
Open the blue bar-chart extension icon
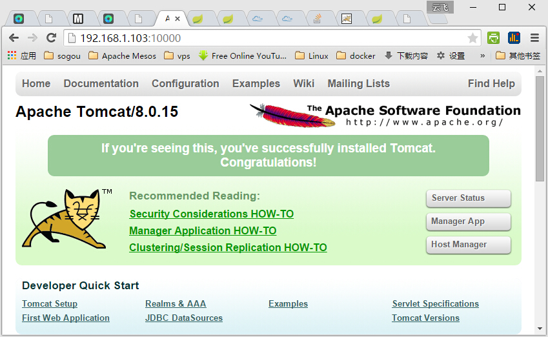(x=514, y=37)
